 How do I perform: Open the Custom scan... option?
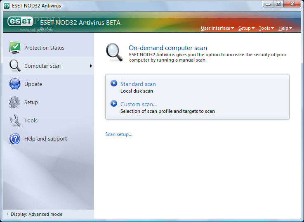click(139, 105)
